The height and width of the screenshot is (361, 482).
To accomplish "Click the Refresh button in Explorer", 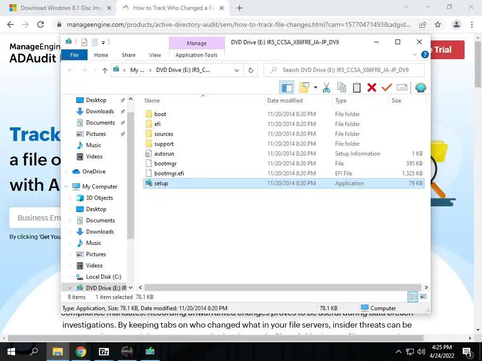I will pyautogui.click(x=251, y=71).
